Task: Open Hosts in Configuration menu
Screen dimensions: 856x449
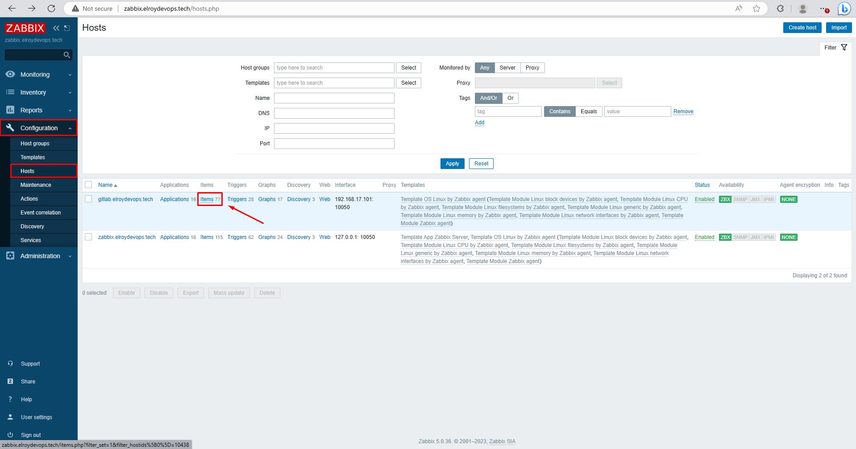Action: tap(44, 171)
